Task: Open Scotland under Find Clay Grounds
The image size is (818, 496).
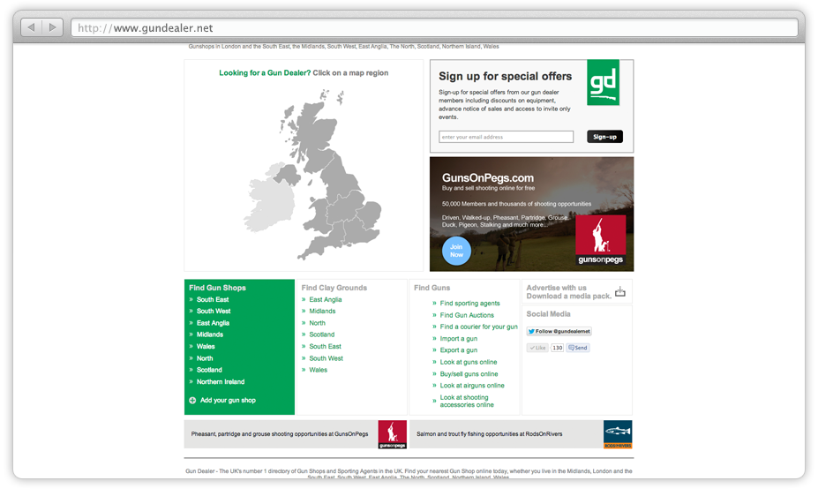Action: (x=322, y=334)
